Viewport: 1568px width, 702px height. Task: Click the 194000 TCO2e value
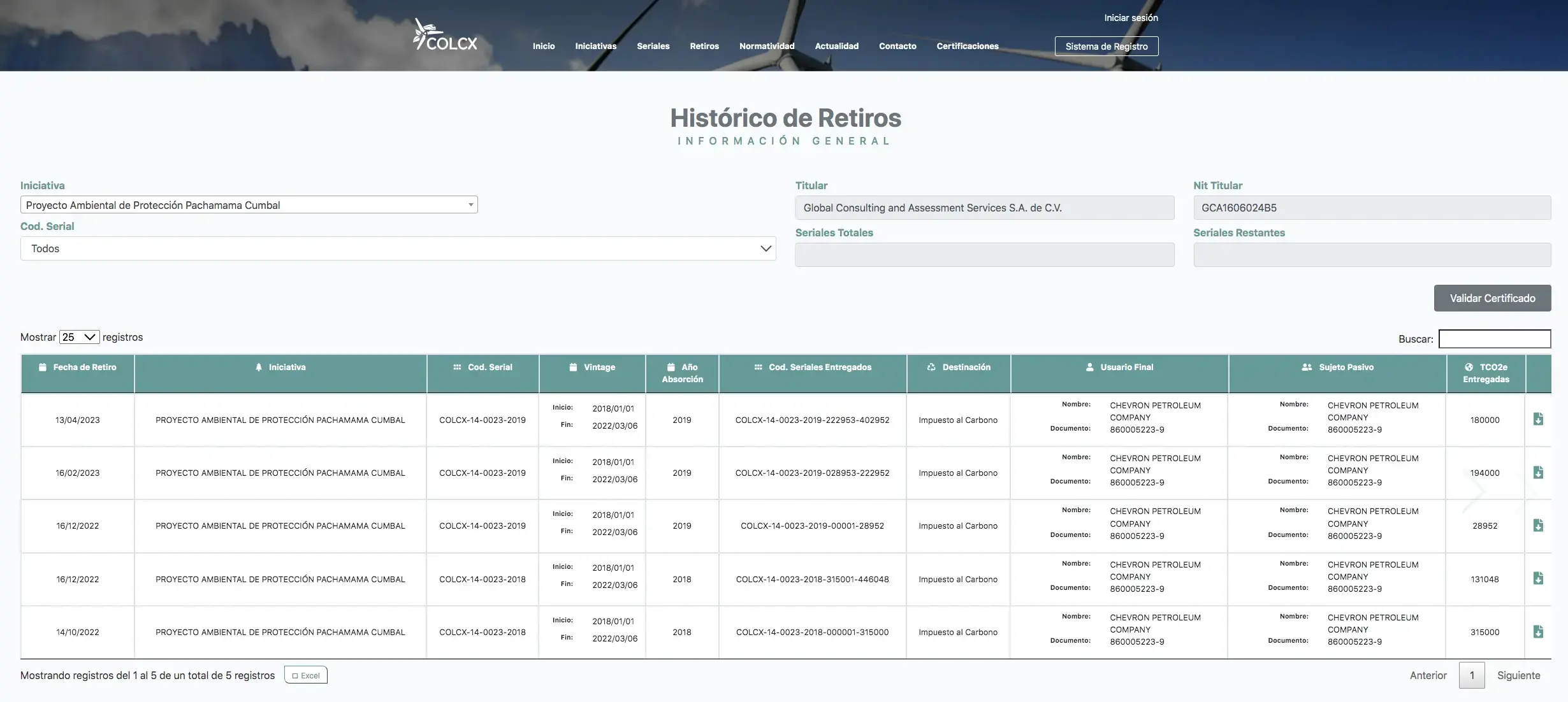[x=1485, y=473]
